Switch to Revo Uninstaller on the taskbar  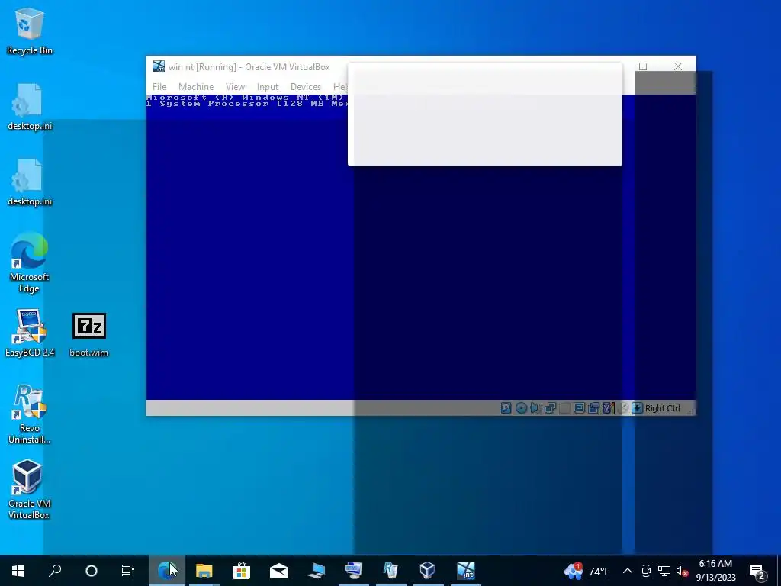click(390, 571)
